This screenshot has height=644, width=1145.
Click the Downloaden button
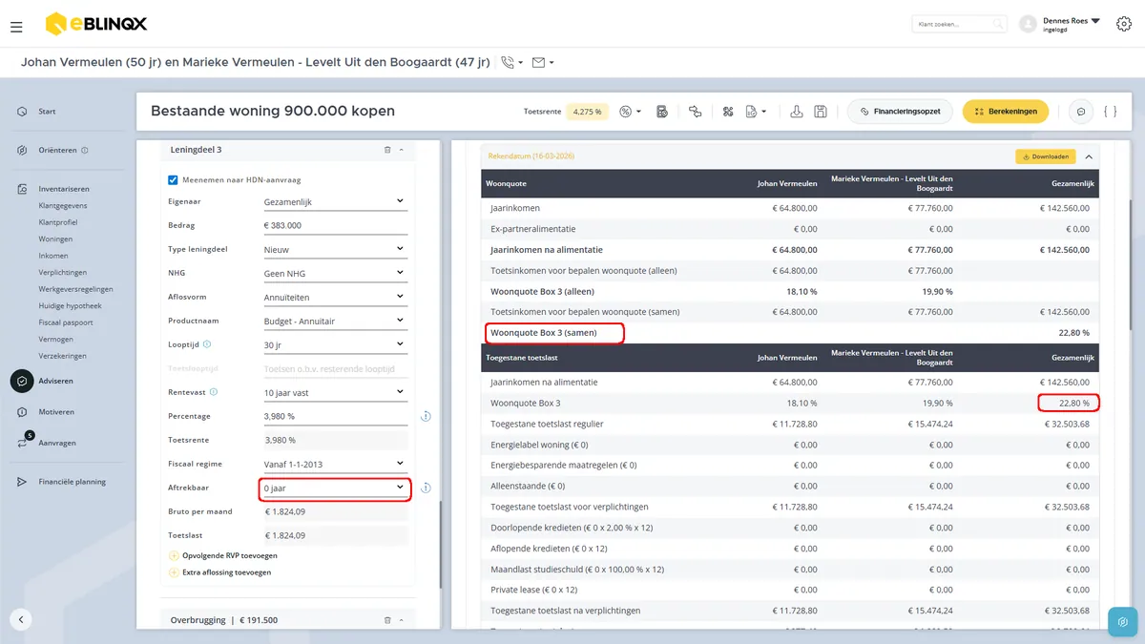(x=1046, y=156)
